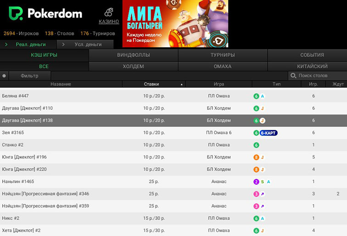Select table Даугава [Джекпот] #138
The width and height of the screenshot is (347, 236).
[x=173, y=121]
